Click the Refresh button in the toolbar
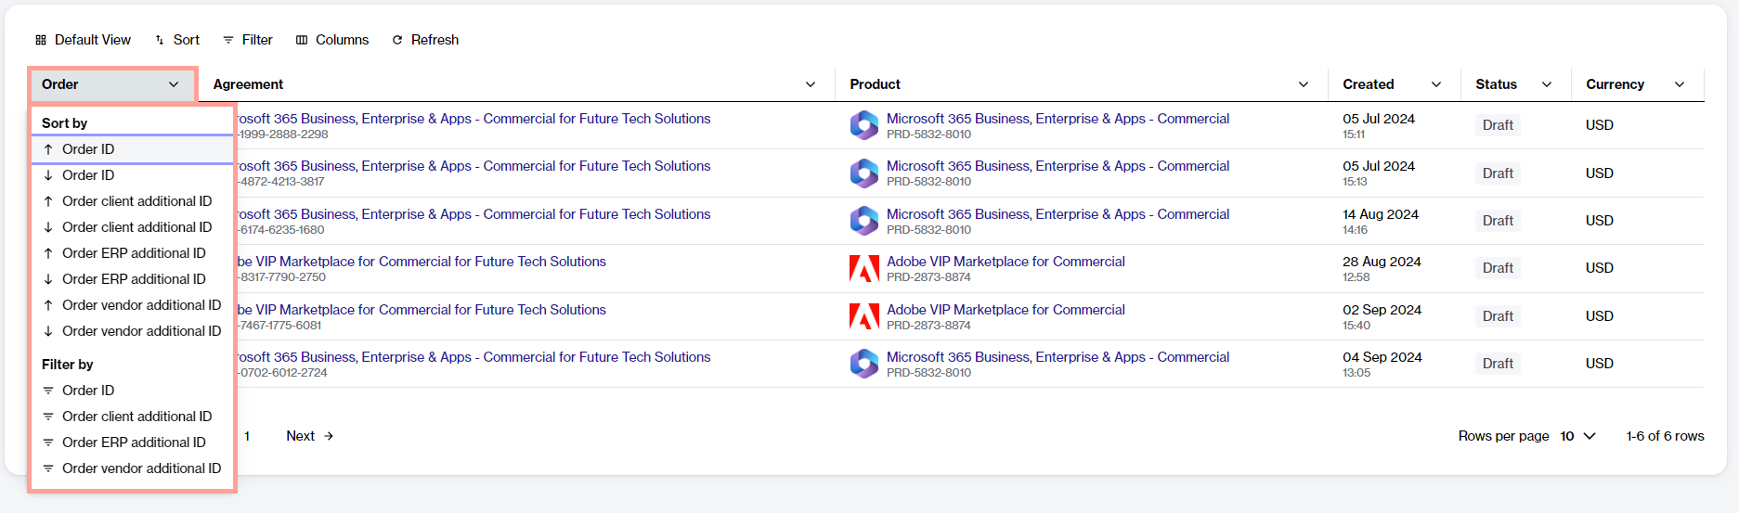Image resolution: width=1739 pixels, height=513 pixels. (425, 40)
